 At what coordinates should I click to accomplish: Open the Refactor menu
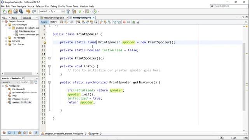[x=40, y=6]
